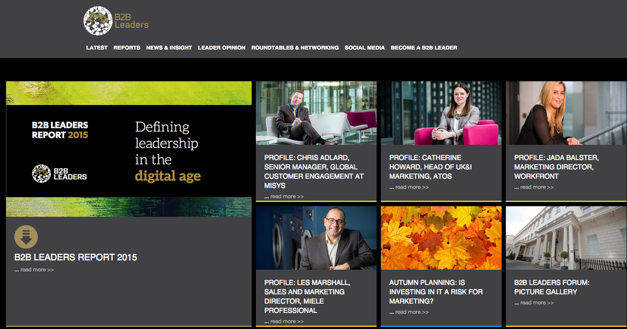Image resolution: width=627 pixels, height=329 pixels.
Task: Open the B2B Leaders Forum building photo
Action: point(566,238)
